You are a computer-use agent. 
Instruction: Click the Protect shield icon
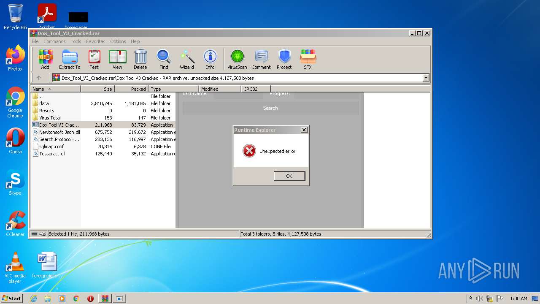pyautogui.click(x=284, y=59)
